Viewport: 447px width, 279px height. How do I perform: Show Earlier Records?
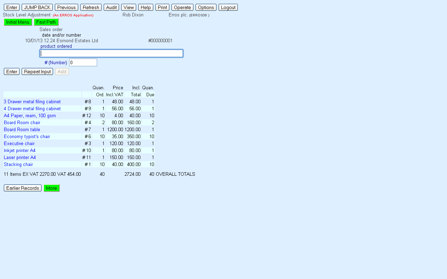[23, 188]
